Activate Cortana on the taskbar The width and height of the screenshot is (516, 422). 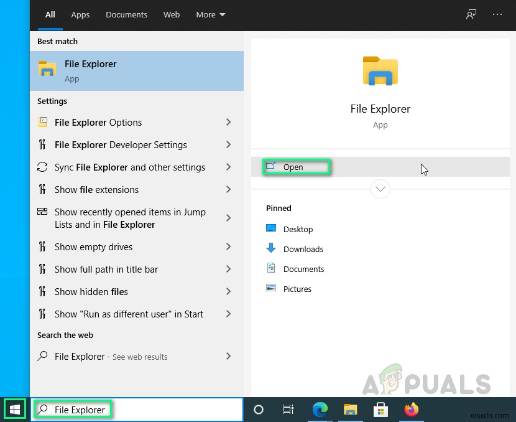coord(258,410)
